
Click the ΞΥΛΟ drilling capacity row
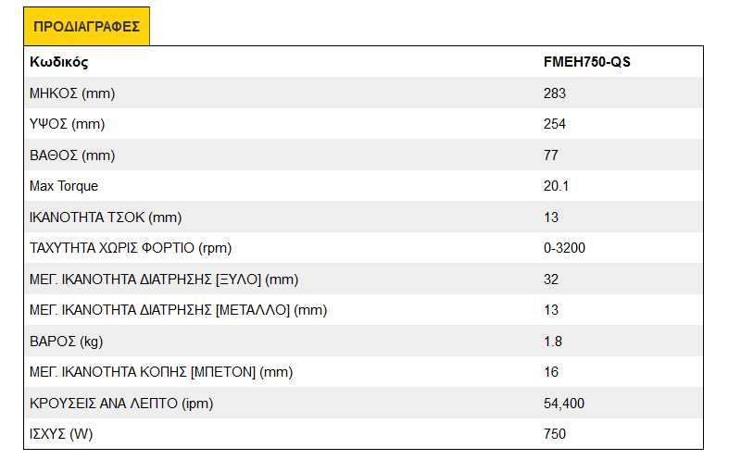(x=363, y=280)
